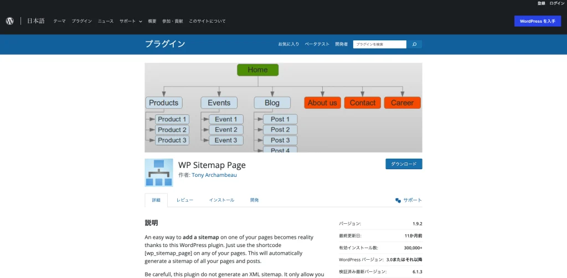Open the ニュース menu item
The image size is (567, 278).
[106, 22]
